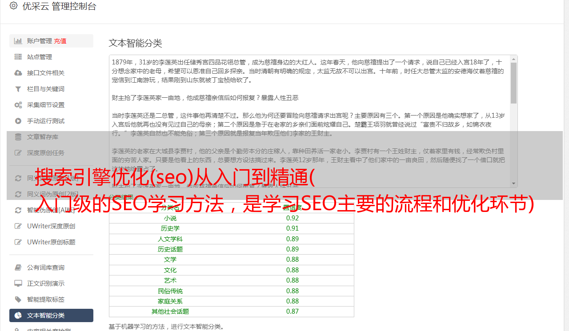569x331 pixels.
Task: Click the play icon for 手动运行测试
Action: pos(18,121)
